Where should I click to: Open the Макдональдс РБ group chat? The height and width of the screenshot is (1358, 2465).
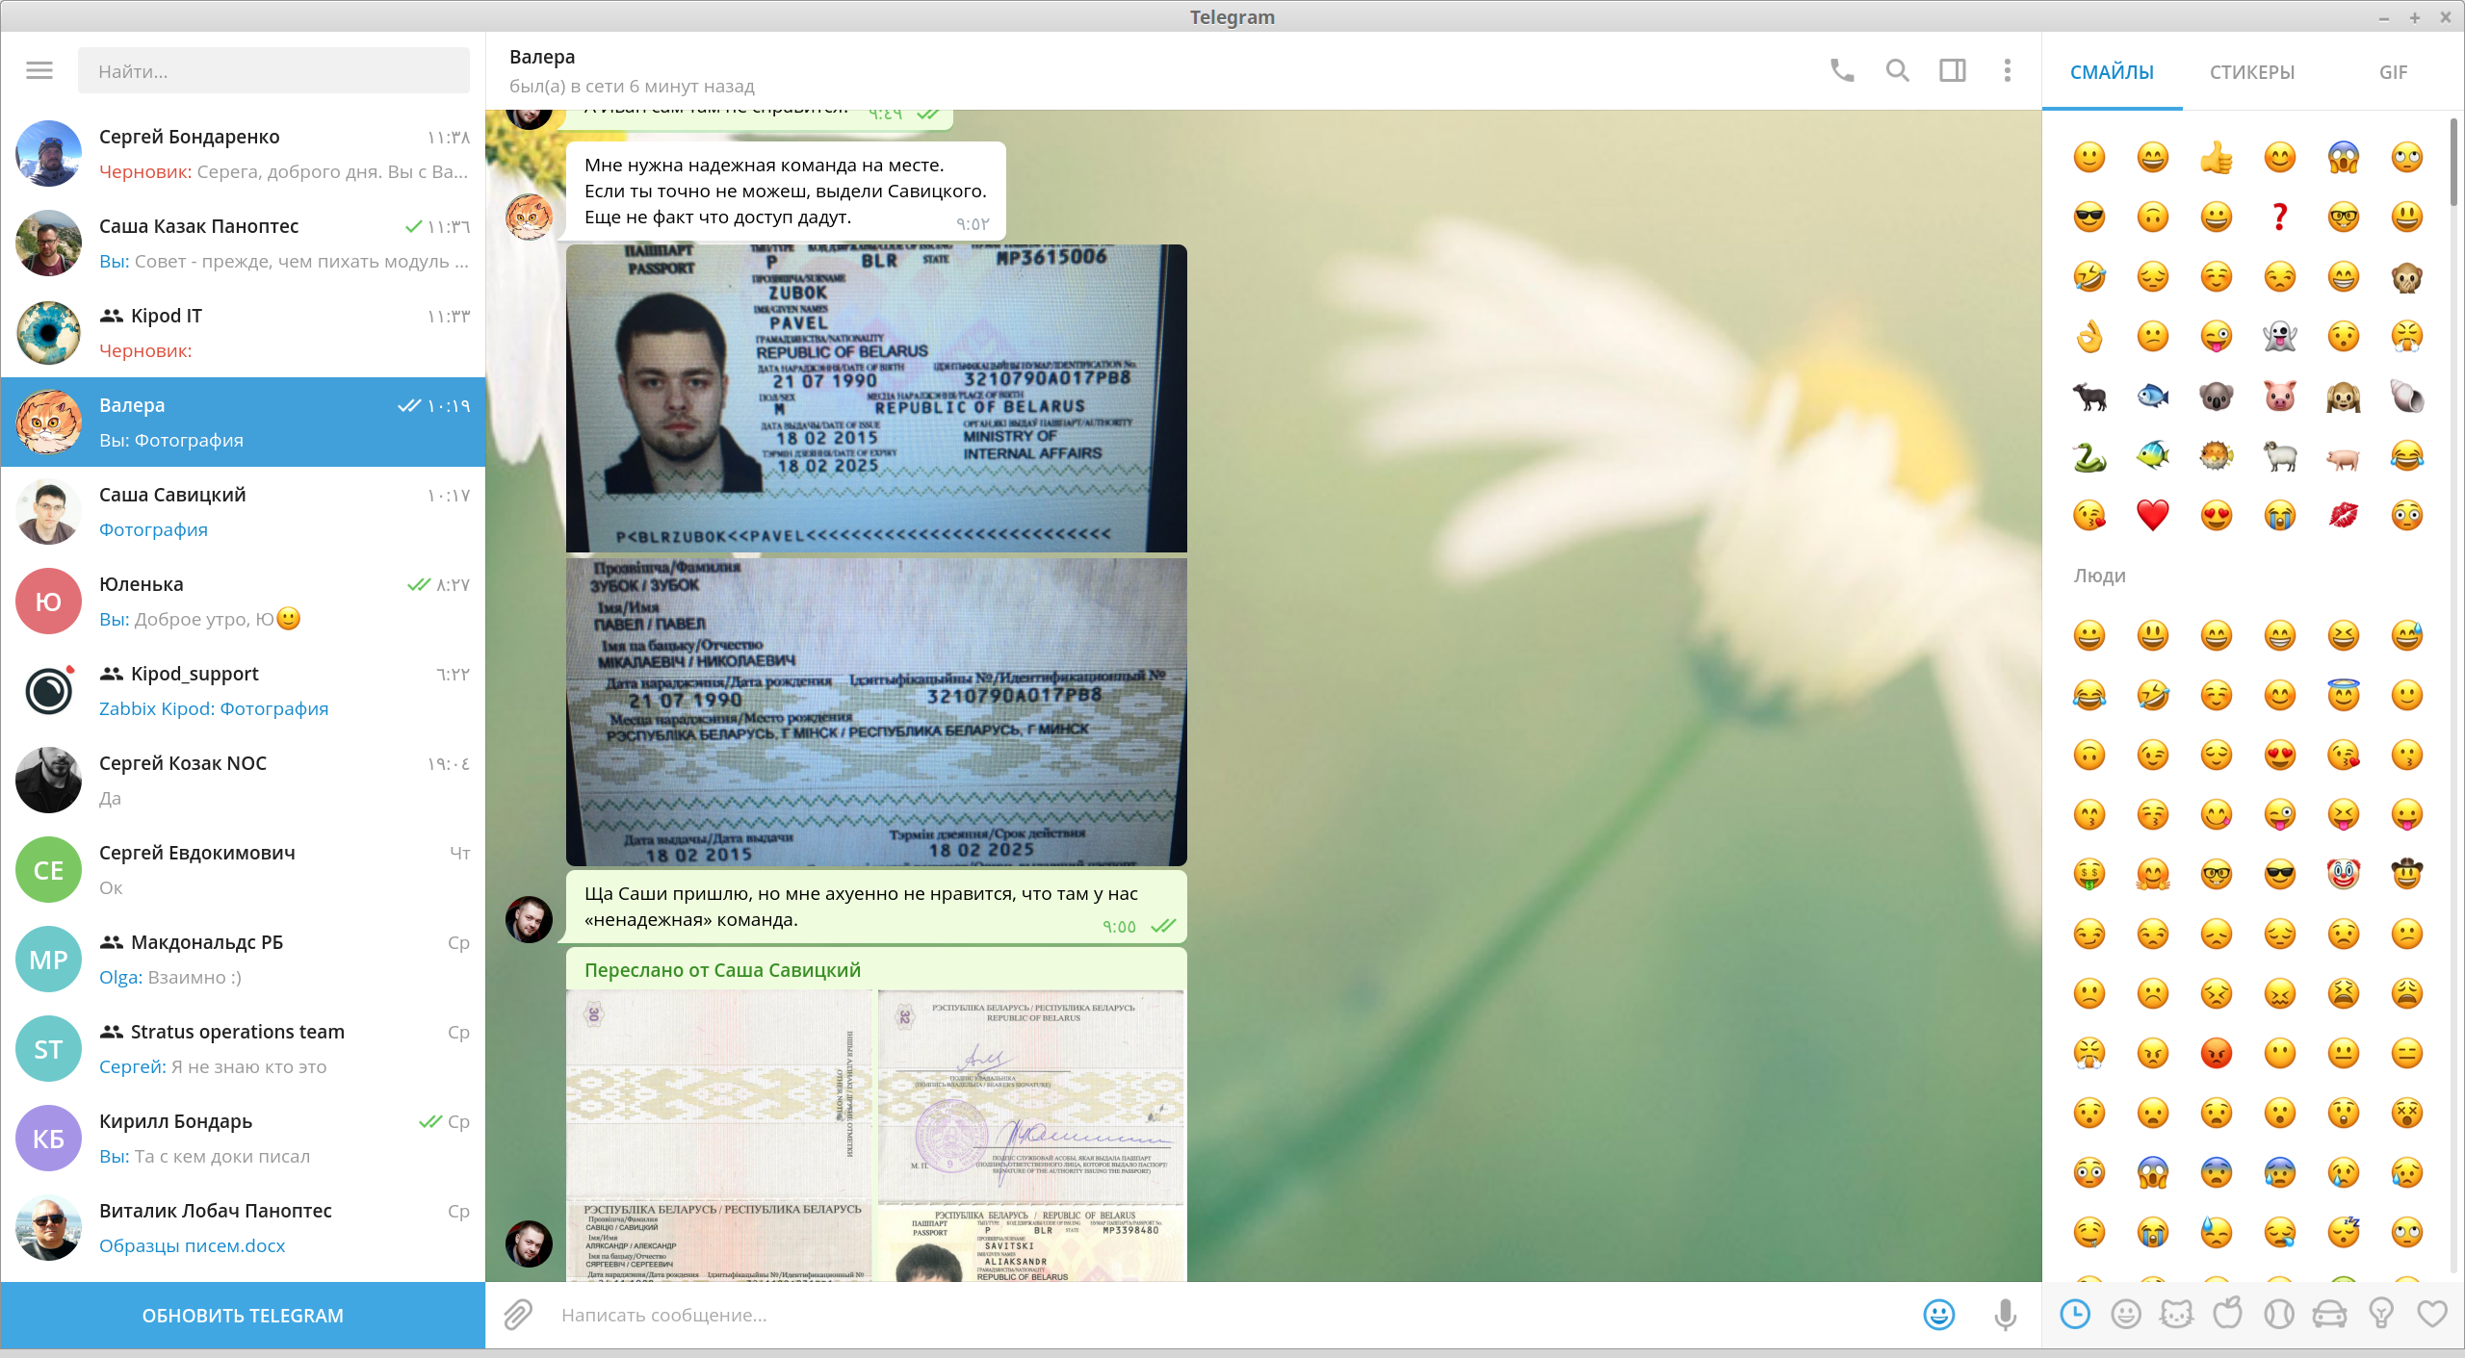pyautogui.click(x=243, y=960)
